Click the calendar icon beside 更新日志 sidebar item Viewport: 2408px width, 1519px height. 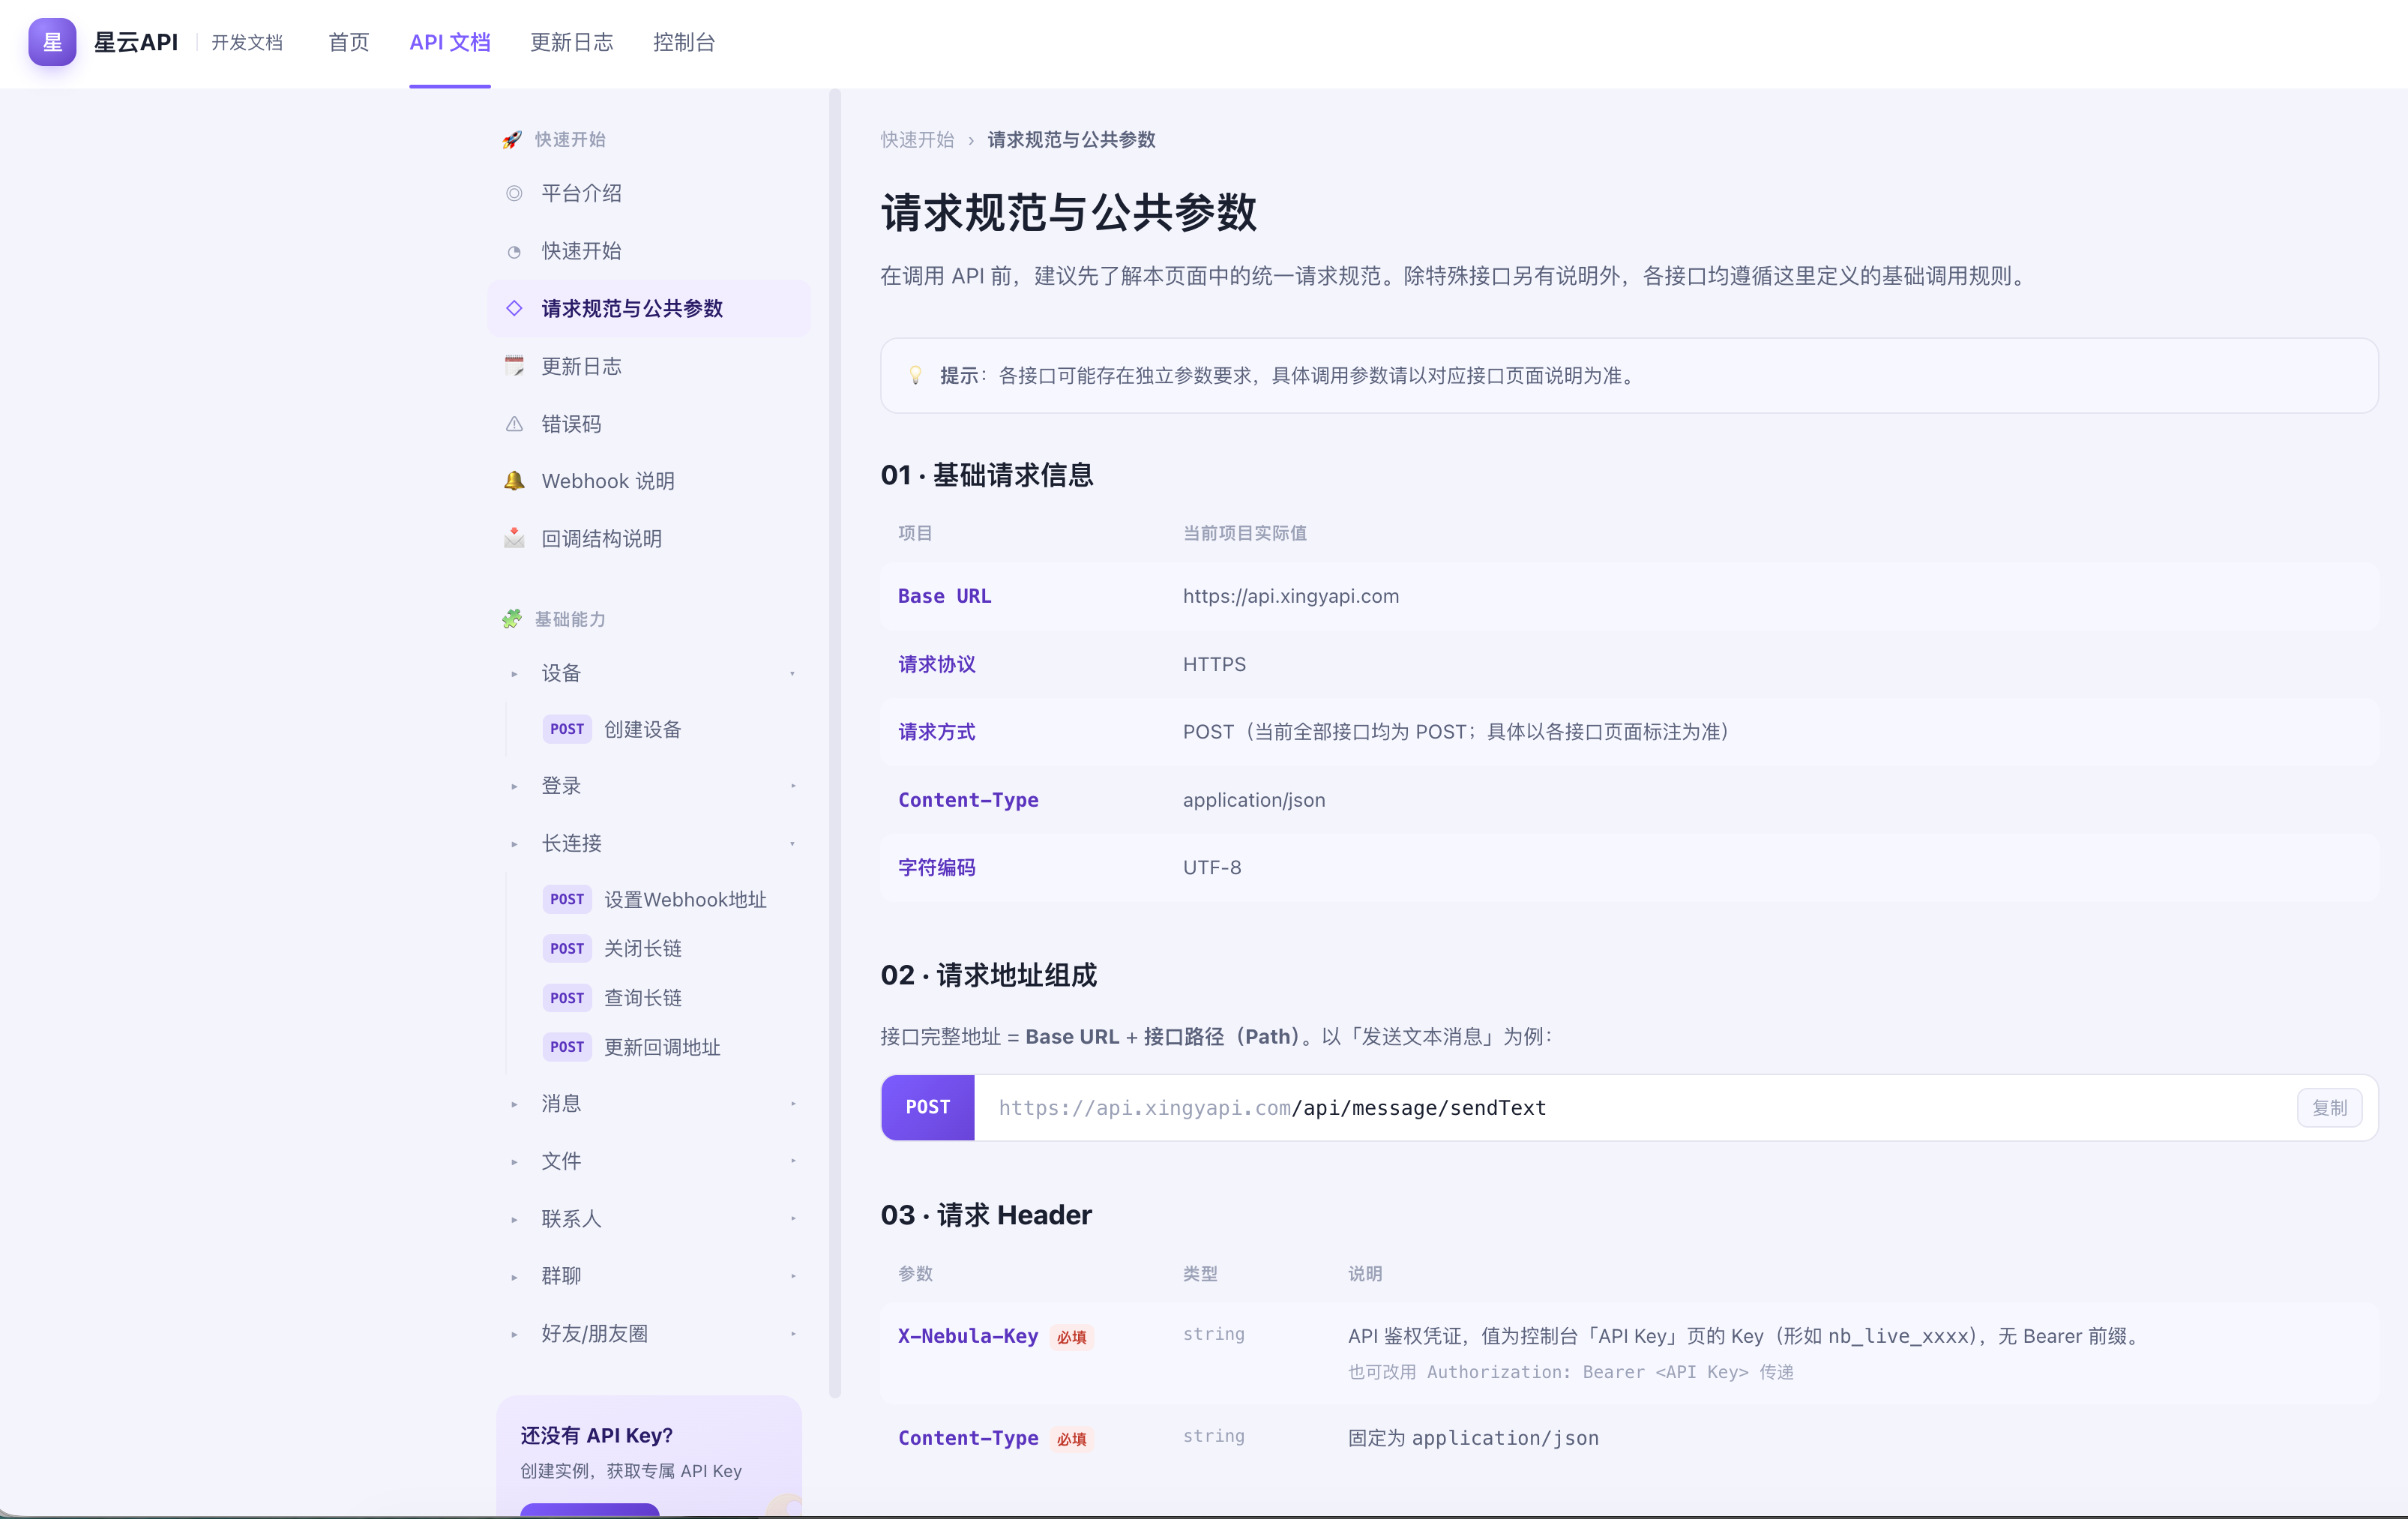point(514,366)
